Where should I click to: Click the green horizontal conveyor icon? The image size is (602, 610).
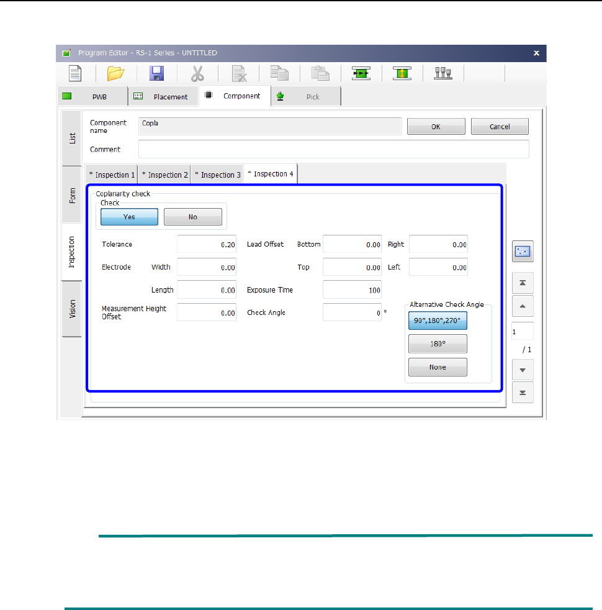click(361, 73)
